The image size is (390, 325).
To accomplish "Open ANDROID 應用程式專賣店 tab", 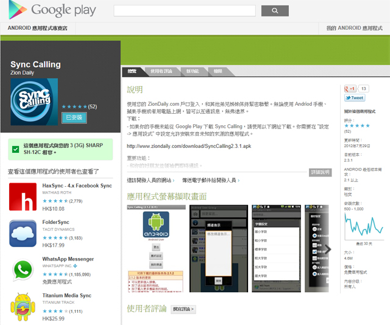I will [38, 28].
